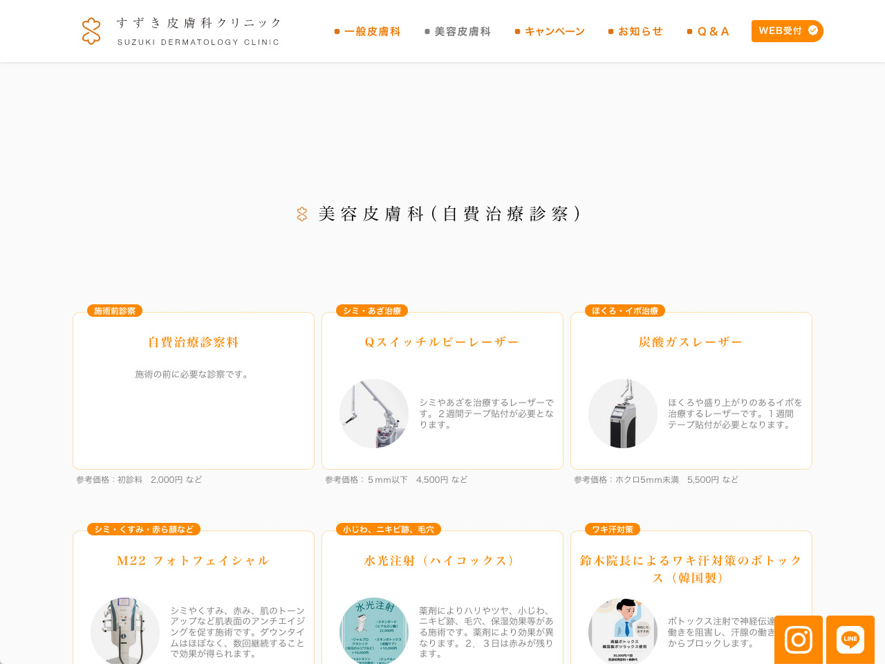Open the Q&A menu item

pyautogui.click(x=708, y=32)
